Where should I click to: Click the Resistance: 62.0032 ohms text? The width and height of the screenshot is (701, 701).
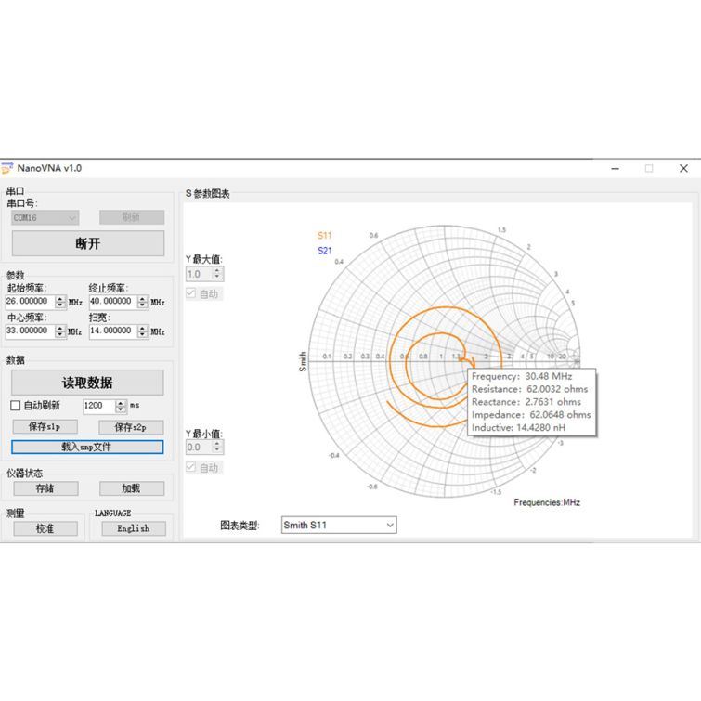click(530, 389)
